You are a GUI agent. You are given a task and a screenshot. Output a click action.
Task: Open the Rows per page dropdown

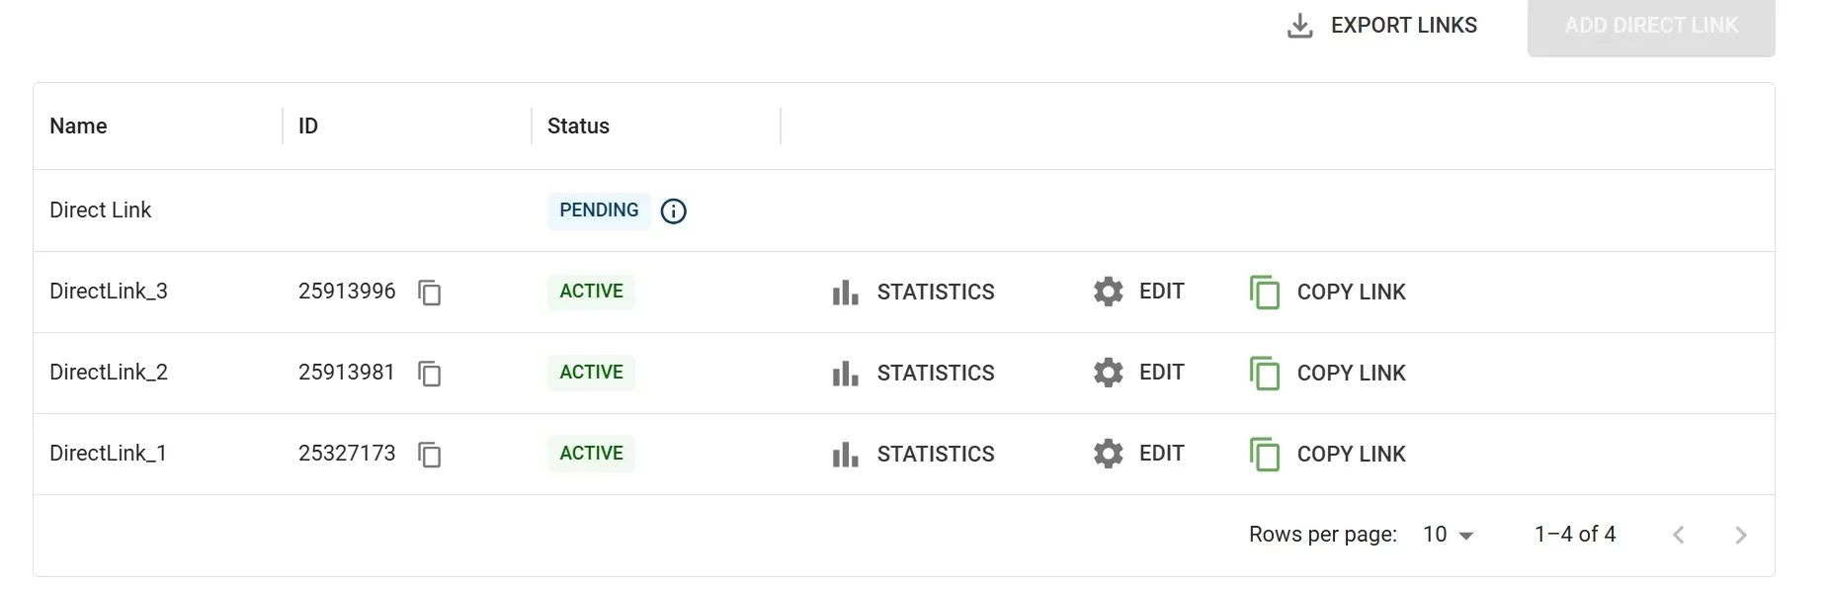click(x=1449, y=536)
